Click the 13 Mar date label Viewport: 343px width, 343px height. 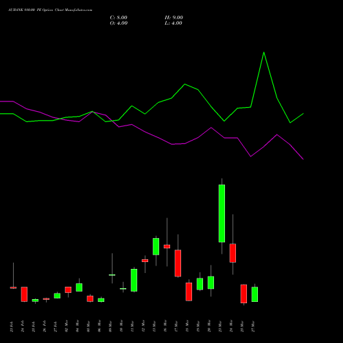[154, 327]
